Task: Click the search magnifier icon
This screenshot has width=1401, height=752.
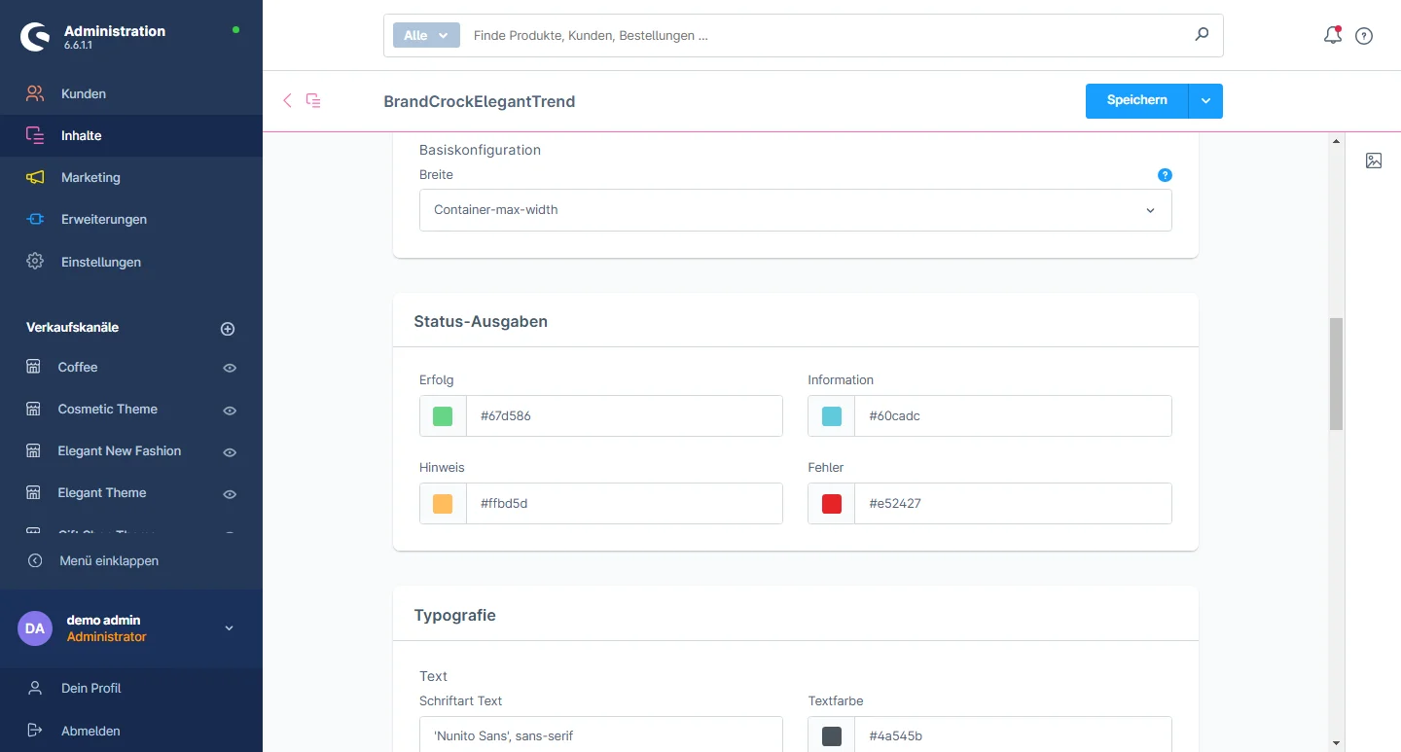Action: click(x=1202, y=35)
